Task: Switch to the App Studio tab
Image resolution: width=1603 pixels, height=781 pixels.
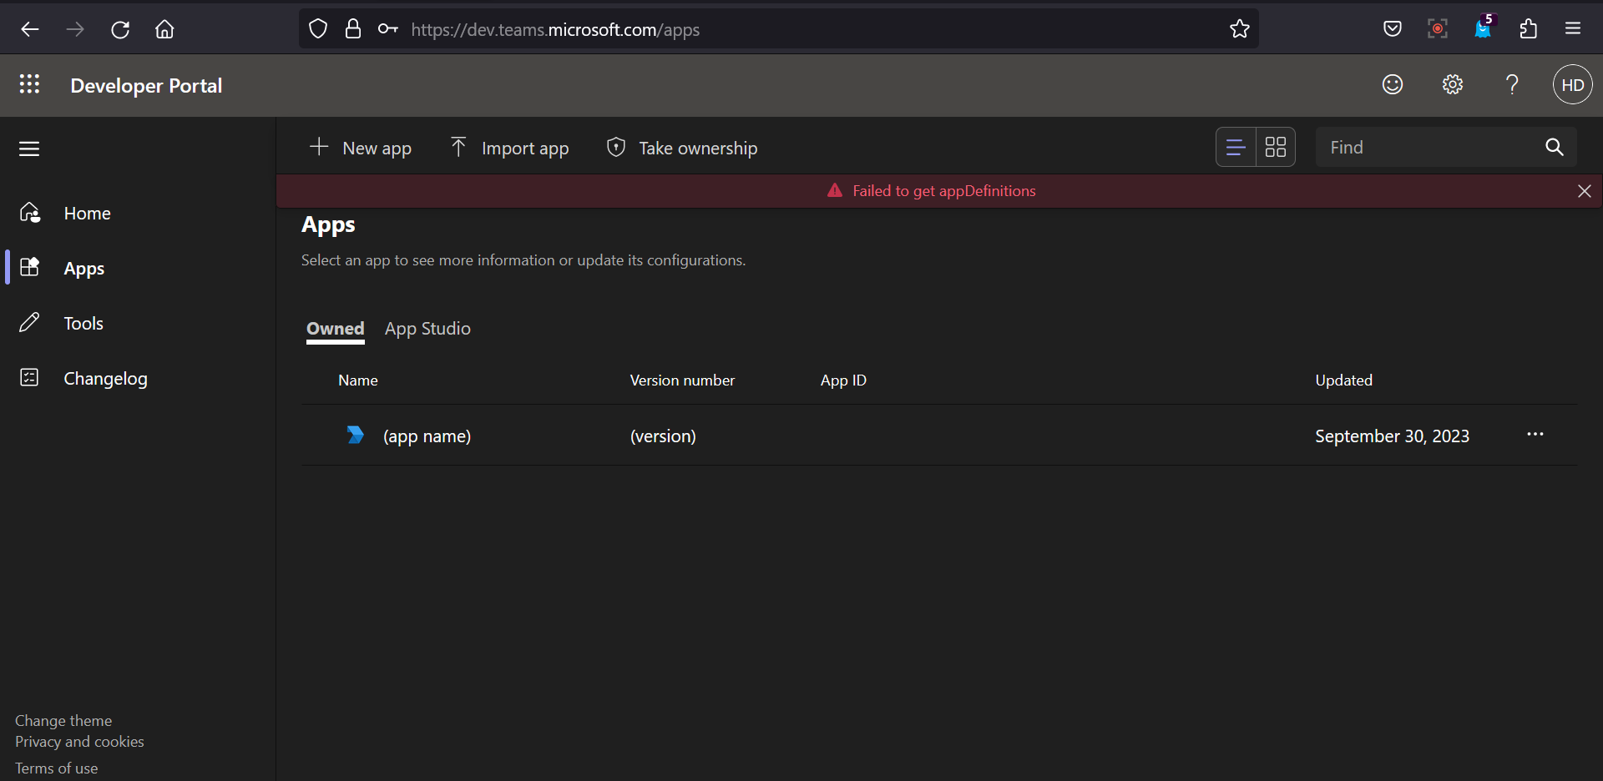Action: click(427, 329)
